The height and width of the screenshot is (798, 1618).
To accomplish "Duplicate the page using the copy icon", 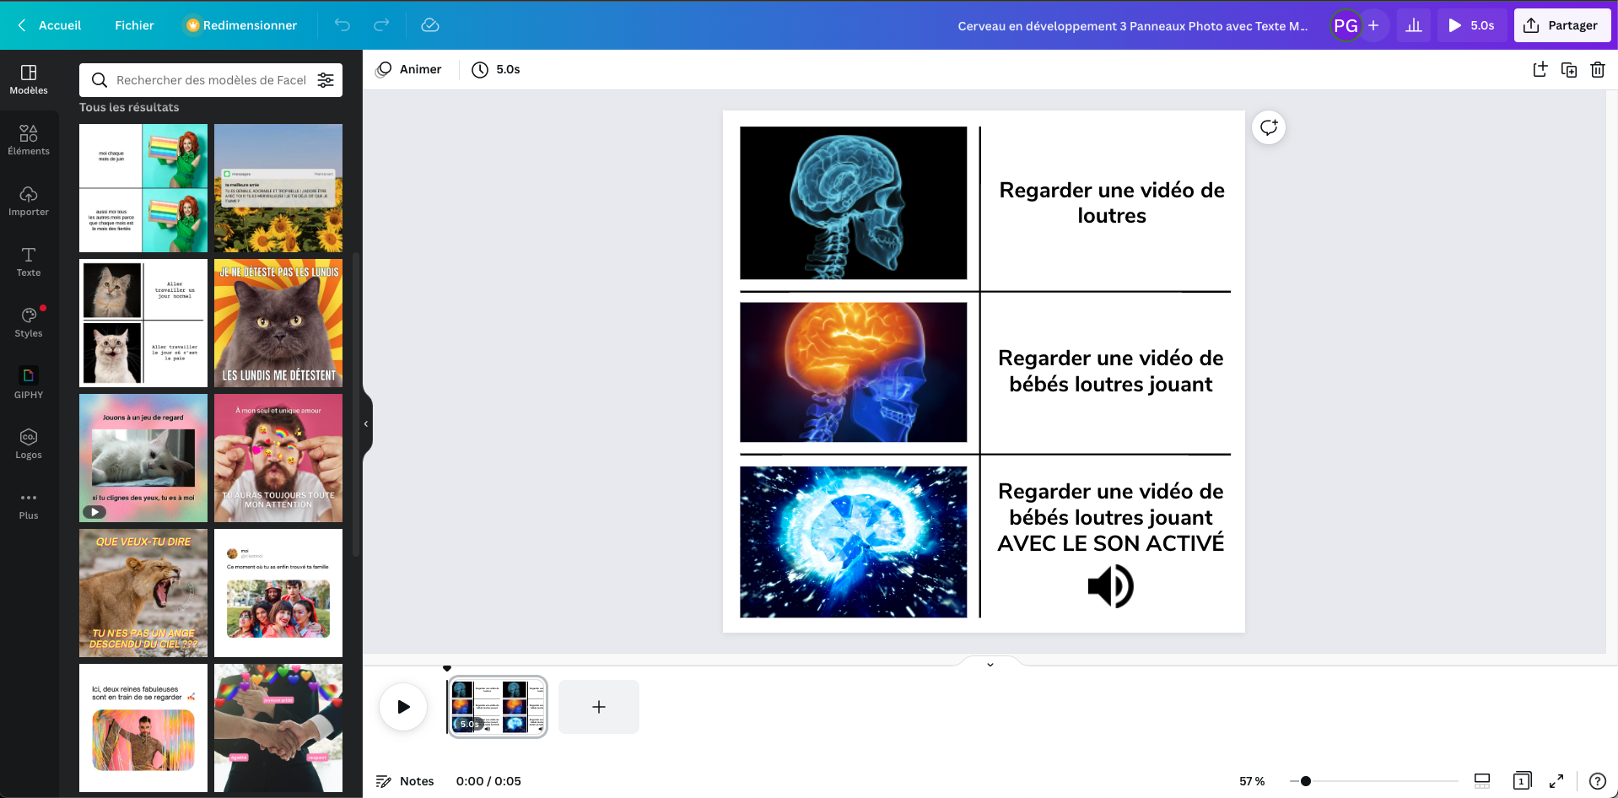I will pos(1568,70).
